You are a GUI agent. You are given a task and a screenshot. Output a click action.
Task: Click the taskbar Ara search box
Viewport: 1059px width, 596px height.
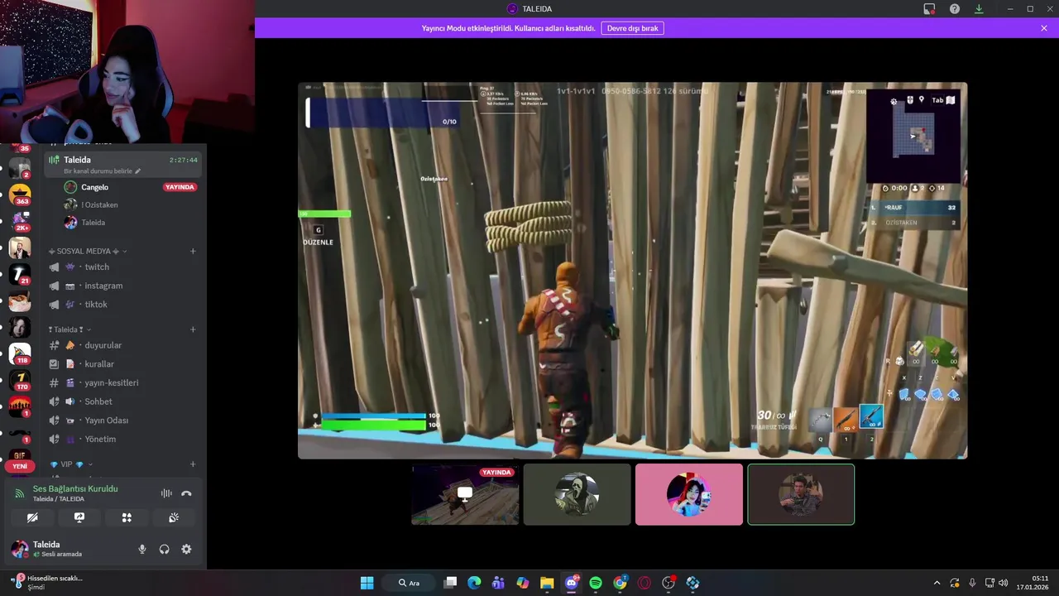pyautogui.click(x=410, y=583)
